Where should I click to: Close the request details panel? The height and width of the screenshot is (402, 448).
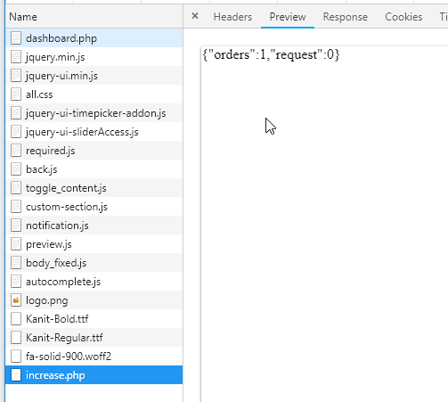195,16
